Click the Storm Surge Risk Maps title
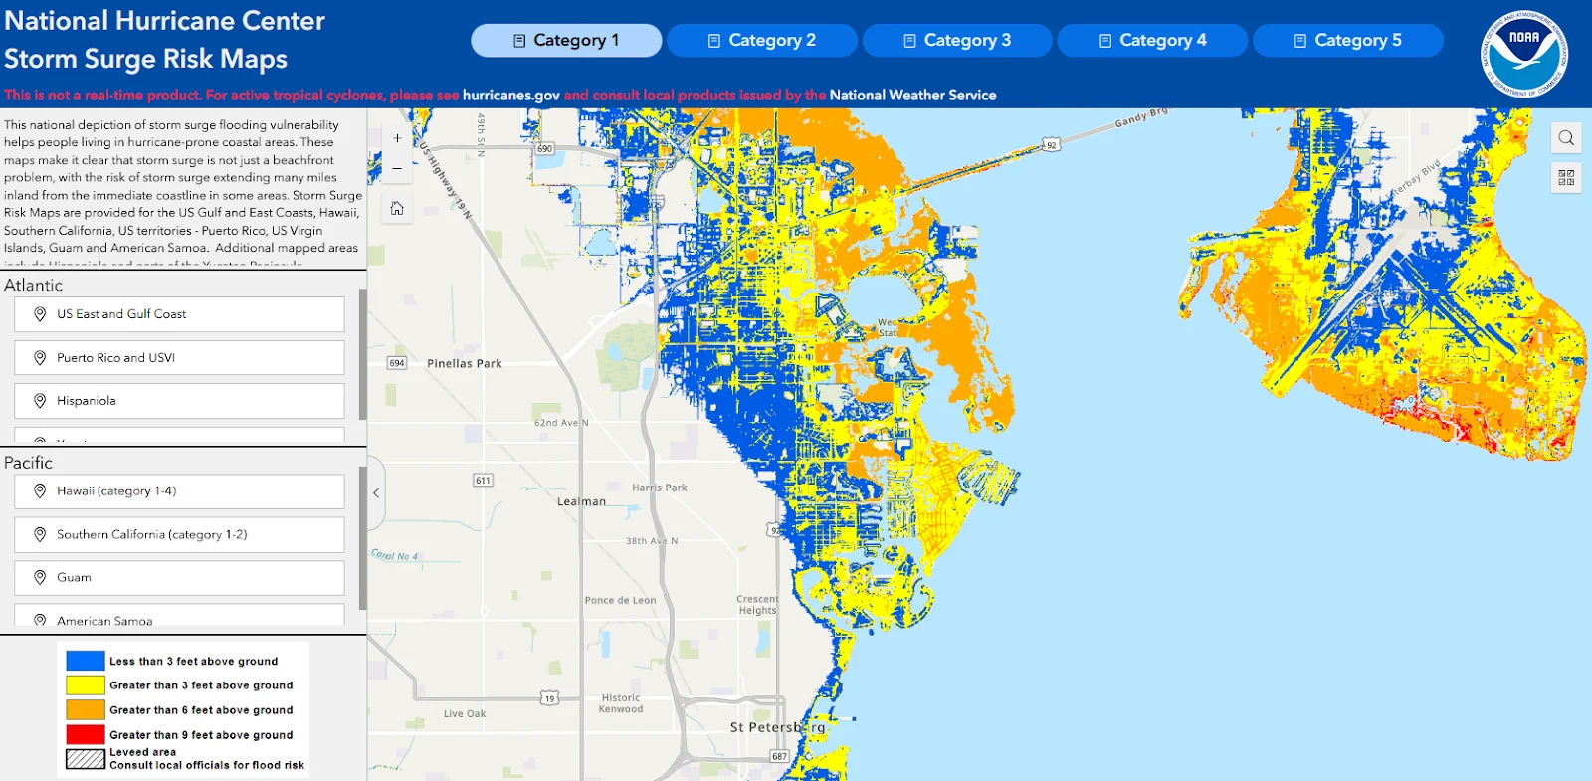This screenshot has height=781, width=1592. click(145, 59)
